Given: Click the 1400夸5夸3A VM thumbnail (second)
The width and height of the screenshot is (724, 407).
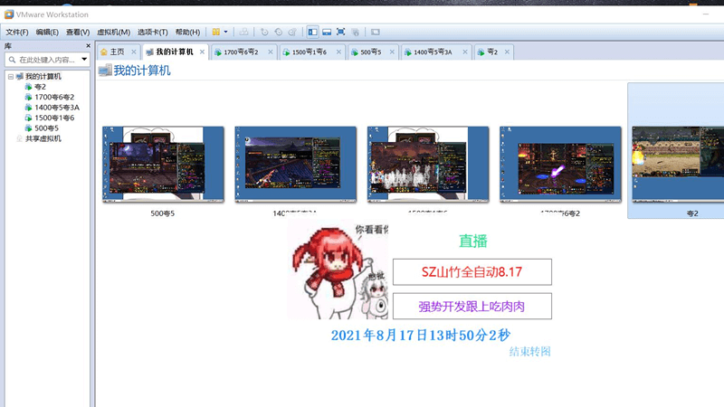Looking at the screenshot, I should pyautogui.click(x=296, y=165).
